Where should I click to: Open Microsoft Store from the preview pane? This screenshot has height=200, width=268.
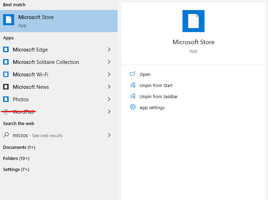point(145,75)
